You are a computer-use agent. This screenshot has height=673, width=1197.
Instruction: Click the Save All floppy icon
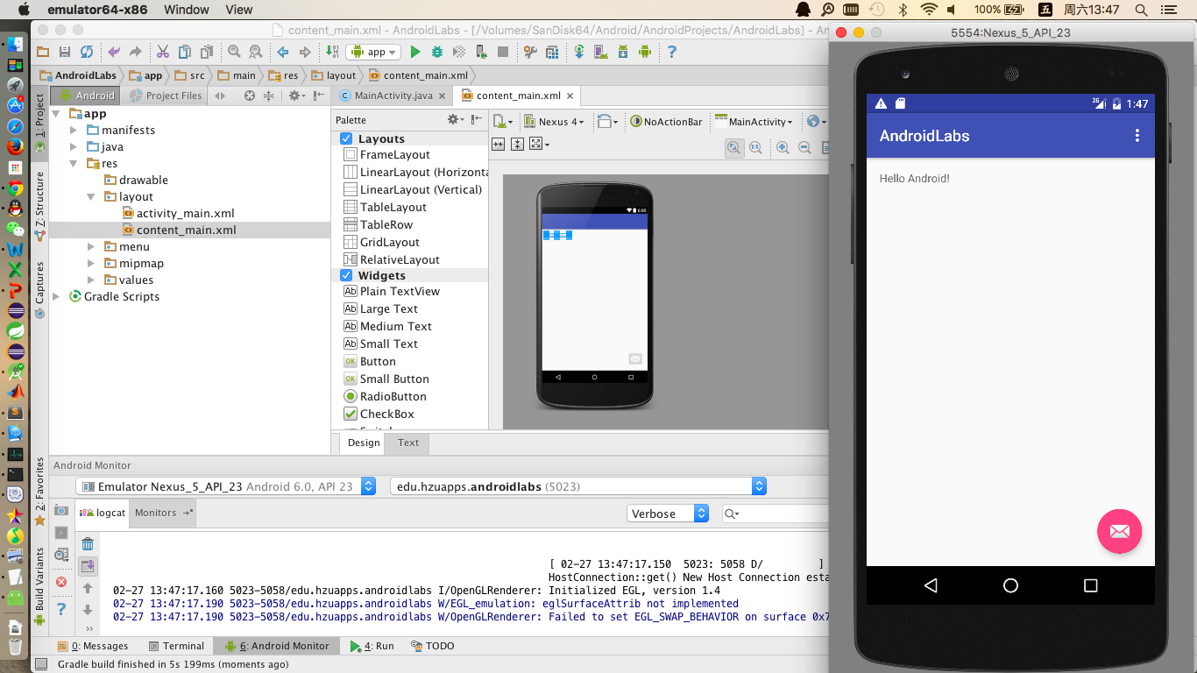pos(64,52)
